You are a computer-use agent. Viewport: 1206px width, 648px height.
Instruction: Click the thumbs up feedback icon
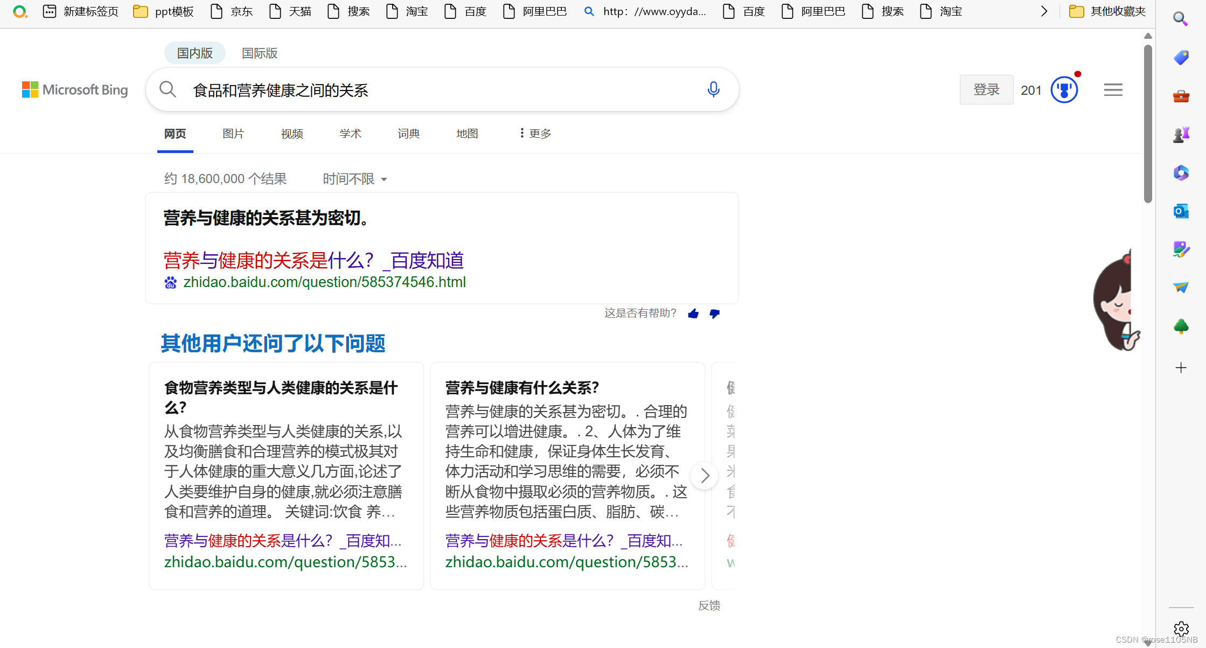click(x=693, y=313)
